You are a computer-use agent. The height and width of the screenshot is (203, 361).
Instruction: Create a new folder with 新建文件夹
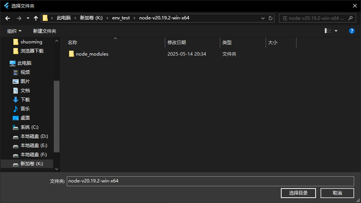[44, 31]
